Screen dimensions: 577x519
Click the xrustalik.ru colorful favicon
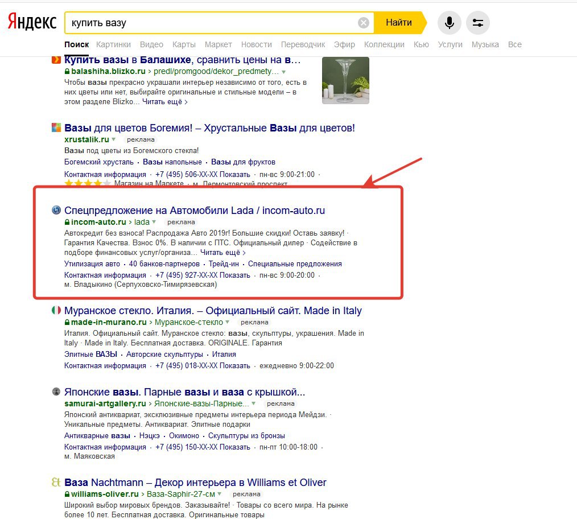[x=56, y=127]
